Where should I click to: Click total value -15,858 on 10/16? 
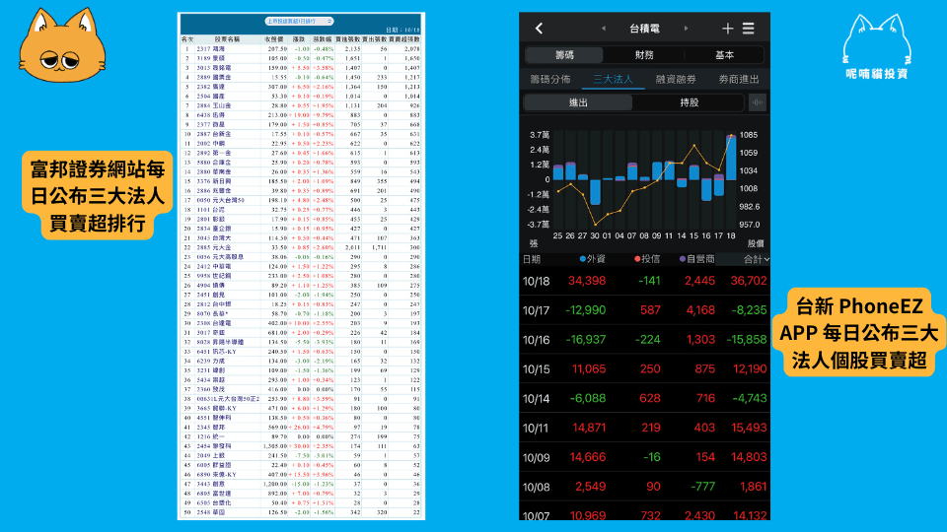pyautogui.click(x=747, y=340)
